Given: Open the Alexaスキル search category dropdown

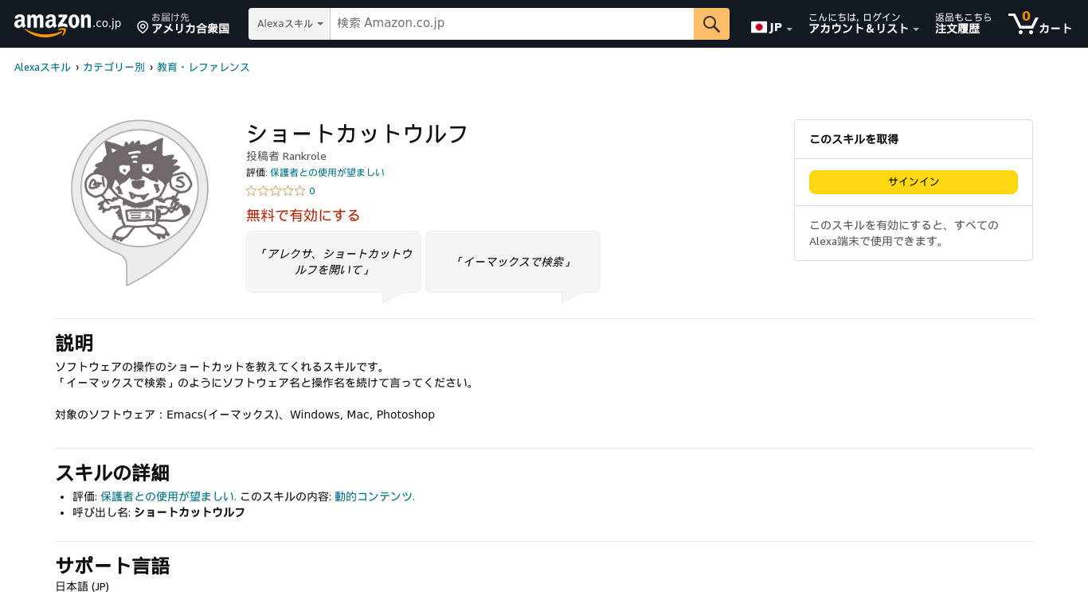Looking at the screenshot, I should (x=290, y=24).
